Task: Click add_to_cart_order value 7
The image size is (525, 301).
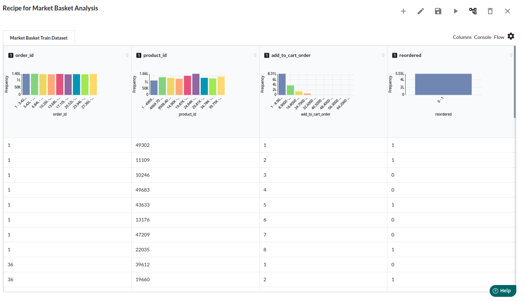Action: pyautogui.click(x=265, y=235)
